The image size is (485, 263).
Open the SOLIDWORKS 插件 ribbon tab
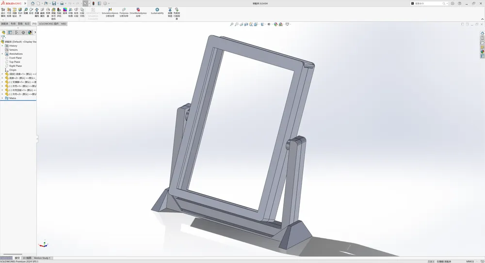coord(49,23)
